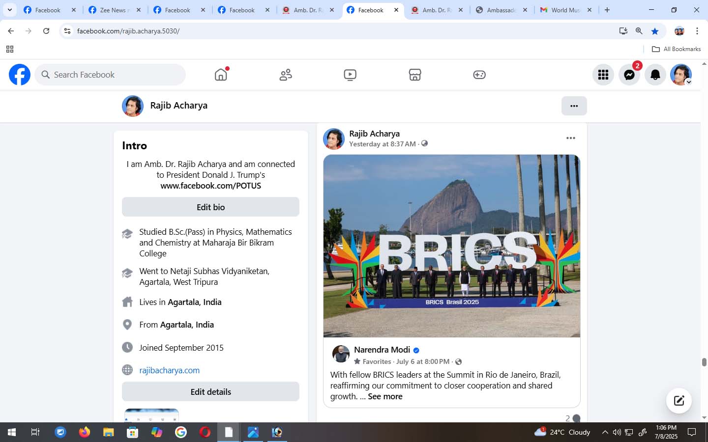Viewport: 708px width, 442px height.
Task: Open the Gaming icon
Action: coord(479,75)
